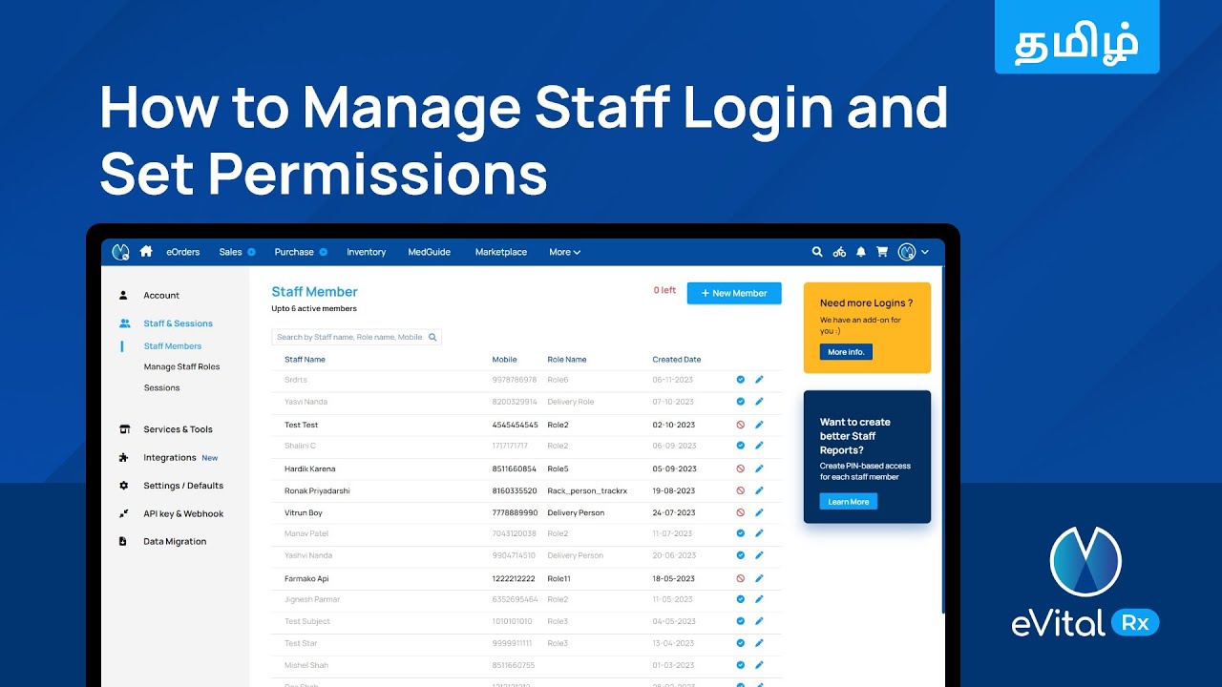Open the chevron beside the profile avatar
The image size is (1222, 687).
click(x=925, y=252)
